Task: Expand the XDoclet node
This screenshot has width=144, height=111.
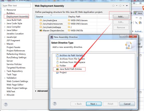Action: (x=5, y=95)
